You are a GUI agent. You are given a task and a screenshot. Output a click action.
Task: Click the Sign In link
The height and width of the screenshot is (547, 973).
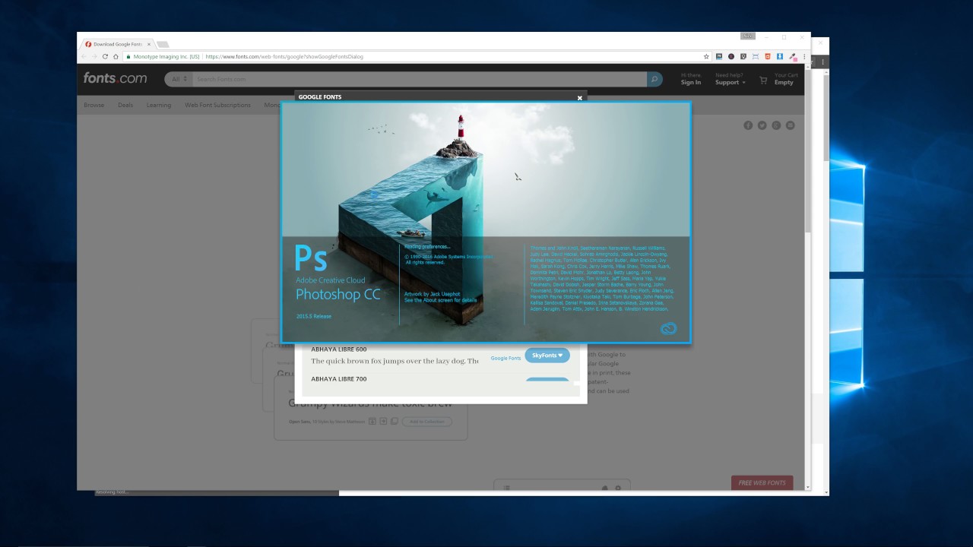click(x=691, y=82)
